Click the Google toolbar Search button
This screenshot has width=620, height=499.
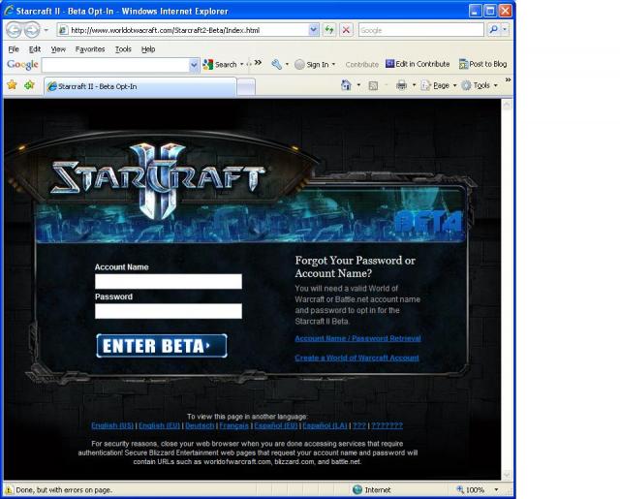pyautogui.click(x=220, y=65)
